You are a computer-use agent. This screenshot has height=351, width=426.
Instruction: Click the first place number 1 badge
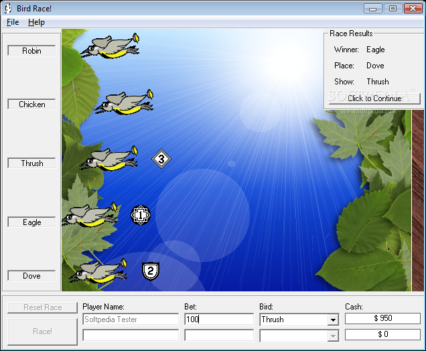click(141, 215)
